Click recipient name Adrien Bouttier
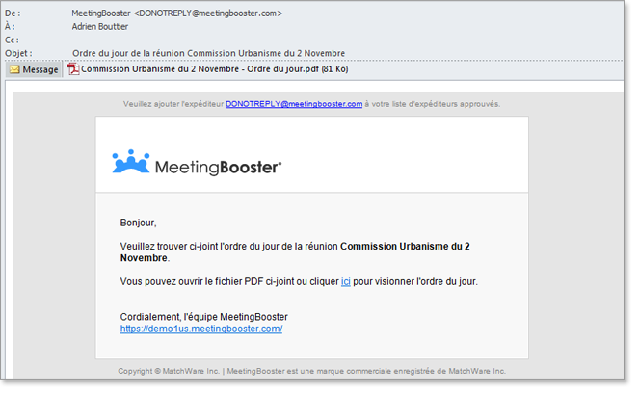 [100, 27]
